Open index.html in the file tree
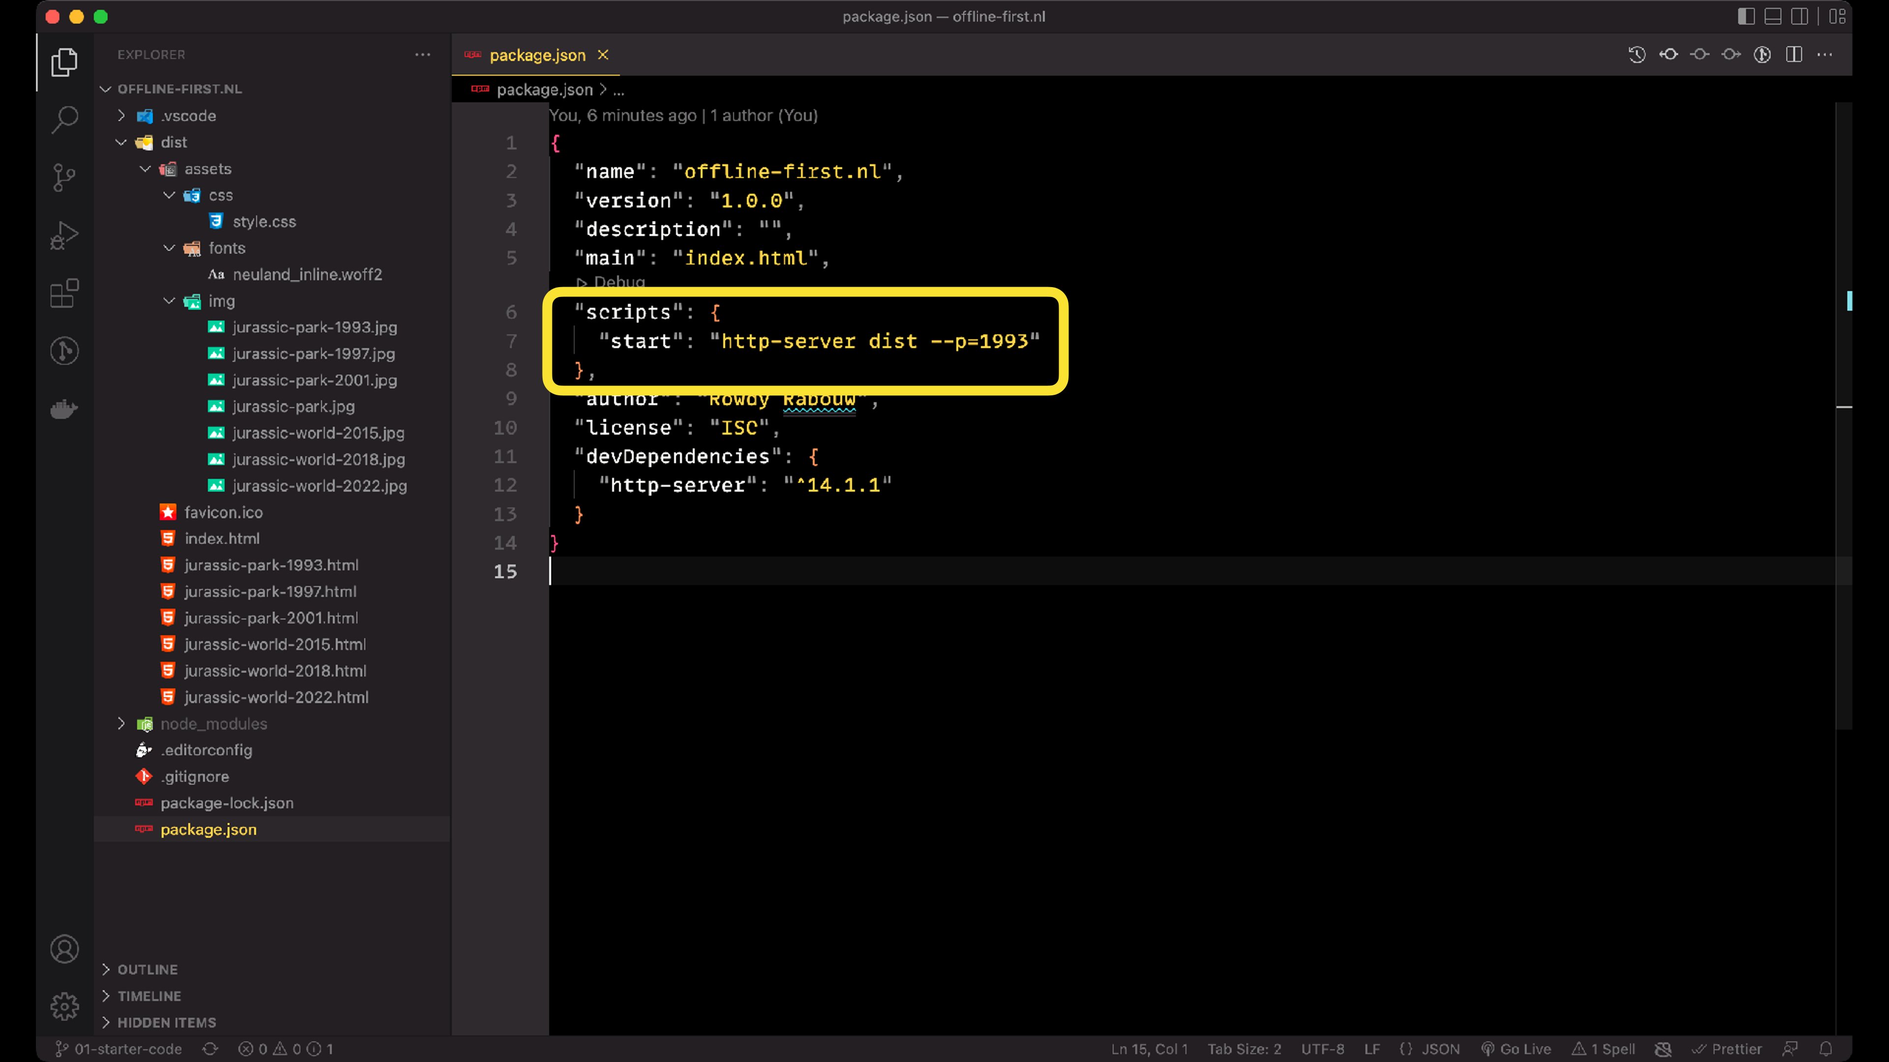1889x1062 pixels. (x=221, y=539)
